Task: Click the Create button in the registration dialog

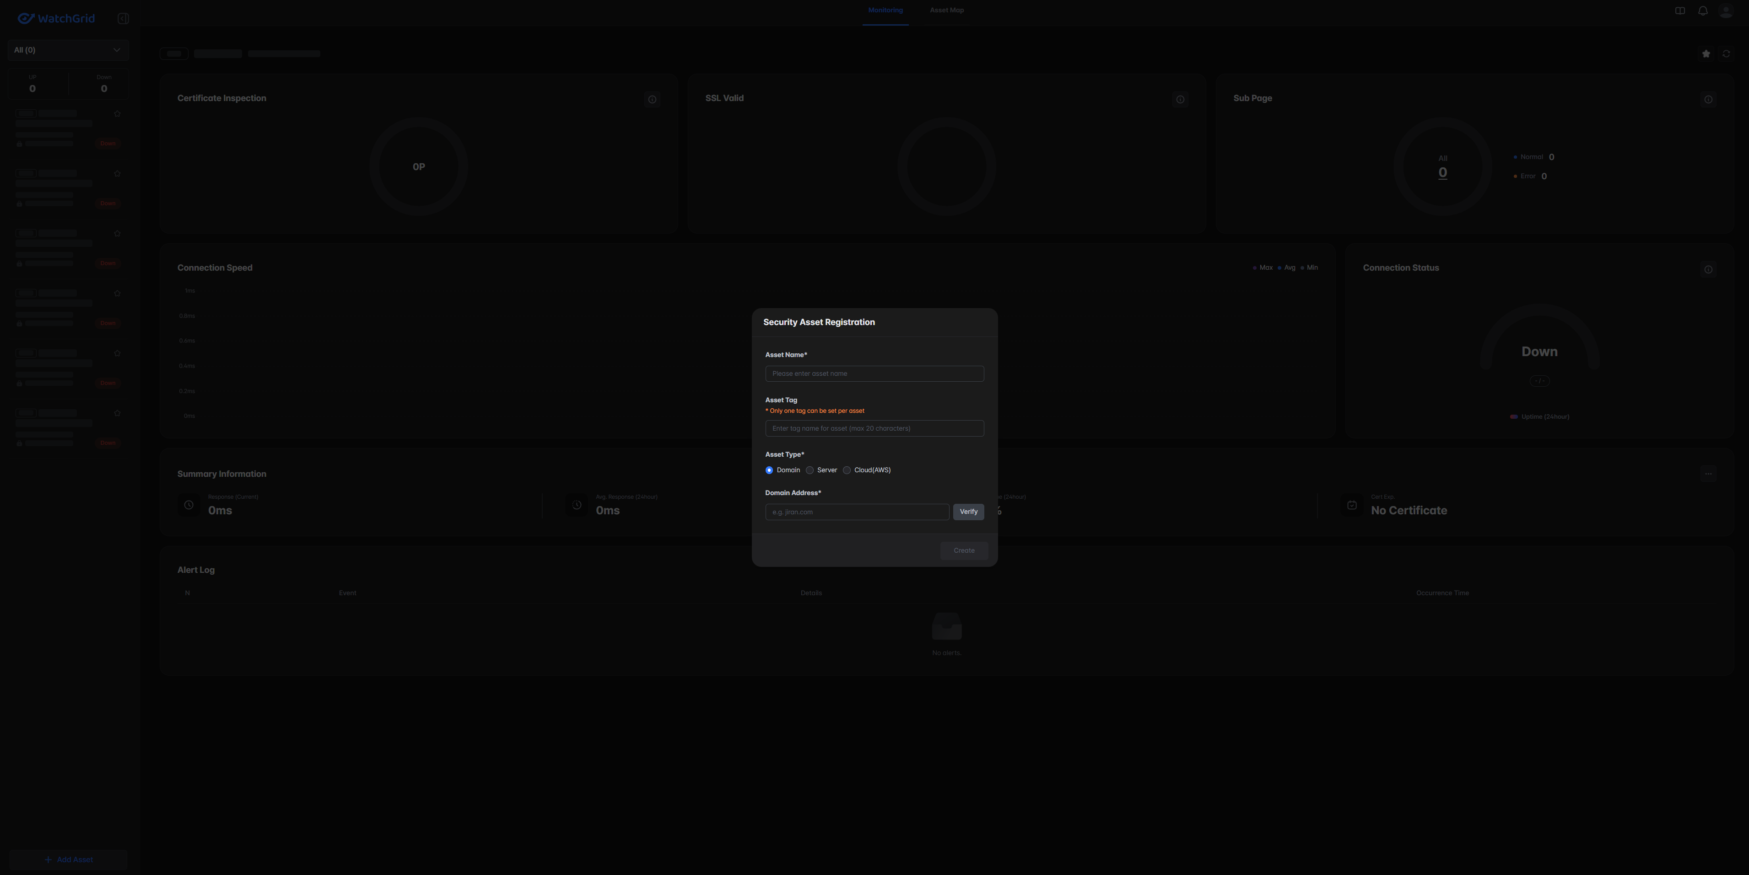Action: click(963, 551)
